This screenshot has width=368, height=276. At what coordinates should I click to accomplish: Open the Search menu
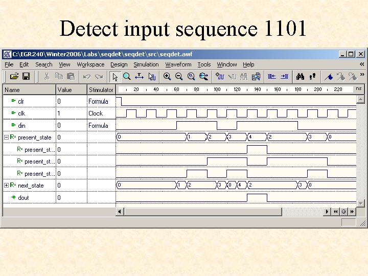[x=44, y=64]
